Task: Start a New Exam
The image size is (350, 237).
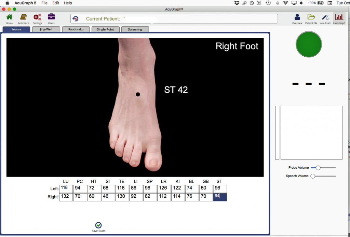Action: pos(325,19)
